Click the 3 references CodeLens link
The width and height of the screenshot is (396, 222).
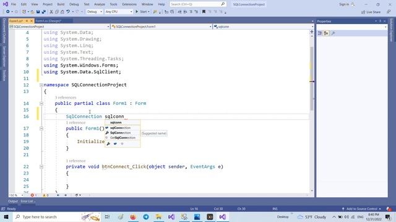click(x=66, y=97)
